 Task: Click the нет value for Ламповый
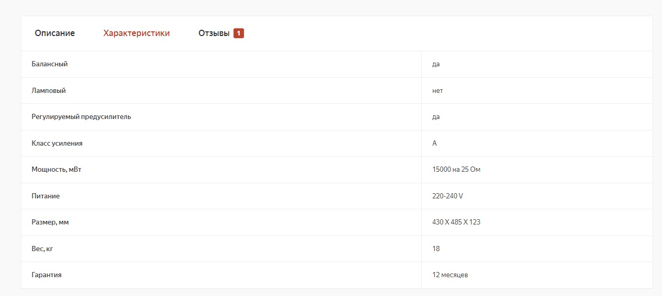[x=437, y=91]
